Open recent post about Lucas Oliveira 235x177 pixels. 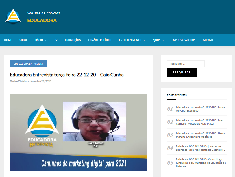[x=200, y=109]
